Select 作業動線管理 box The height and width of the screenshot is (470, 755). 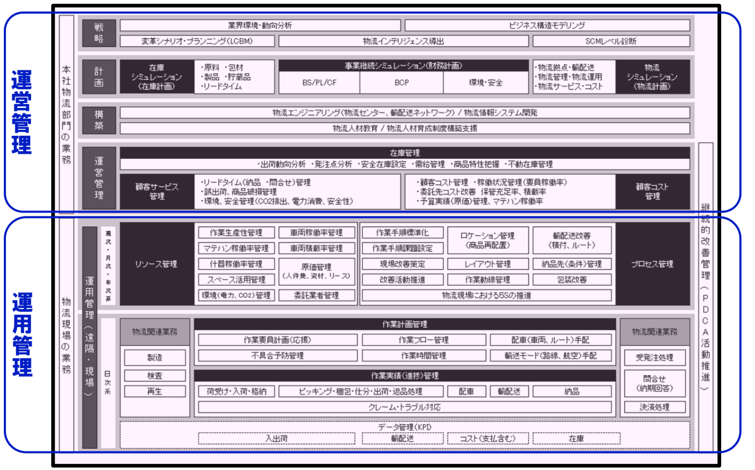point(488,280)
